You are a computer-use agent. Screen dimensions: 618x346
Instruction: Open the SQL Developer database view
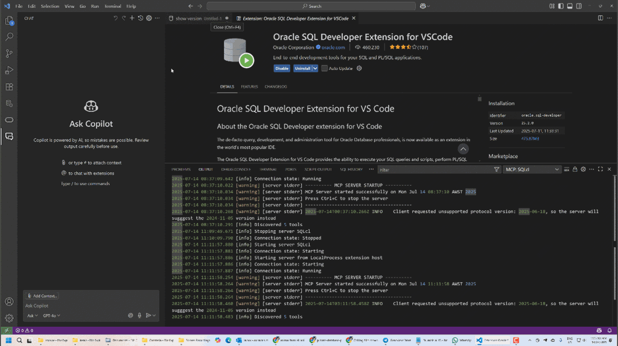coord(9,103)
